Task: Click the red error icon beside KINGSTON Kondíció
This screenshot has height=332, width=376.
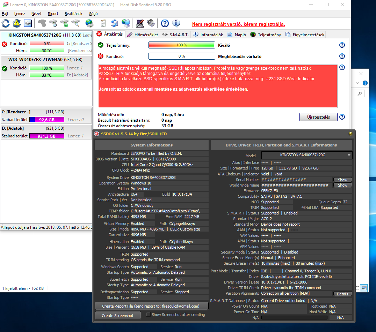Action: [x=5, y=44]
